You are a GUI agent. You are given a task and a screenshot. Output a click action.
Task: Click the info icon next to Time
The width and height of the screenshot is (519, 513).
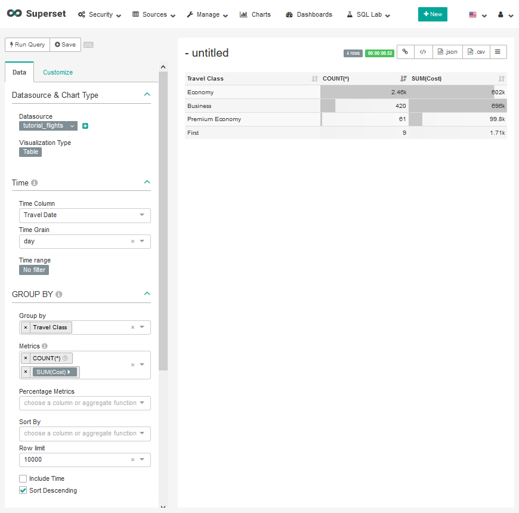(35, 183)
